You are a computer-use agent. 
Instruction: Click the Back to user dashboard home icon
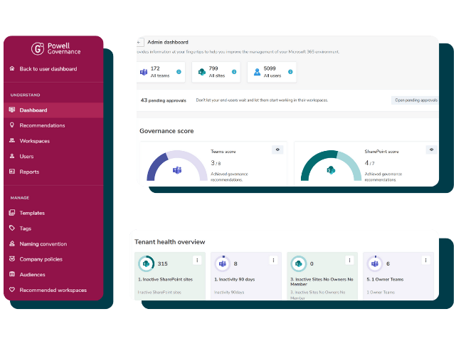click(12, 69)
